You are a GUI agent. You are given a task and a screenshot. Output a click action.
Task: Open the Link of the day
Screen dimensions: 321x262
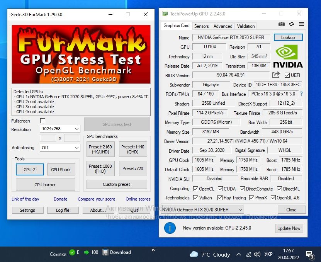coord(25,199)
